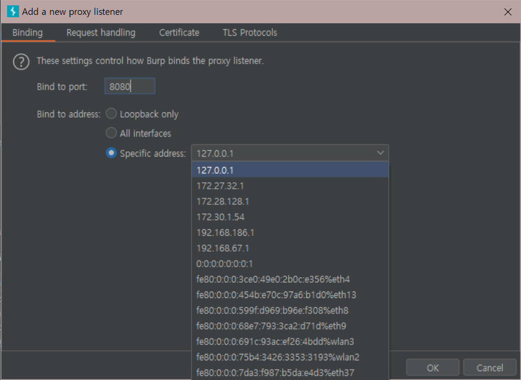Switch to the Certificate tab
Image resolution: width=521 pixels, height=380 pixels.
179,33
